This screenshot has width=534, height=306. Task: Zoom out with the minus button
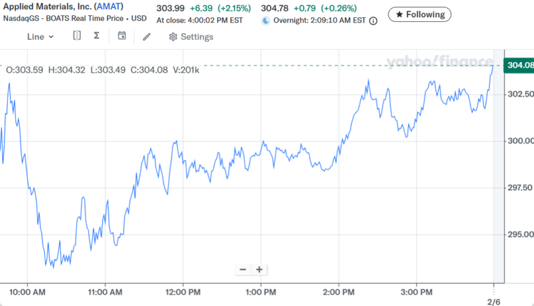pos(243,270)
